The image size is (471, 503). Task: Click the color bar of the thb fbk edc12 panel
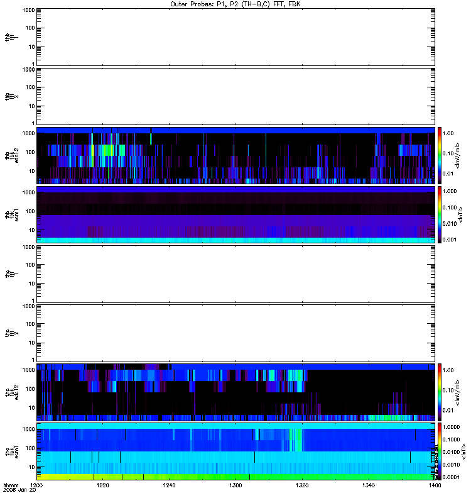point(440,155)
